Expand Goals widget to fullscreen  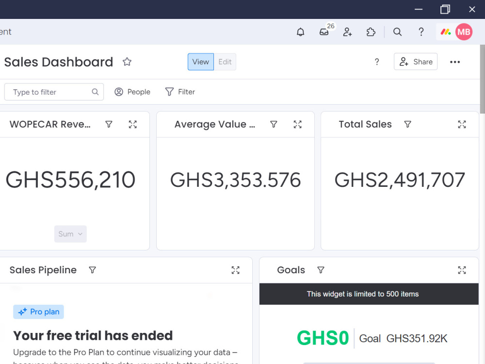(462, 270)
